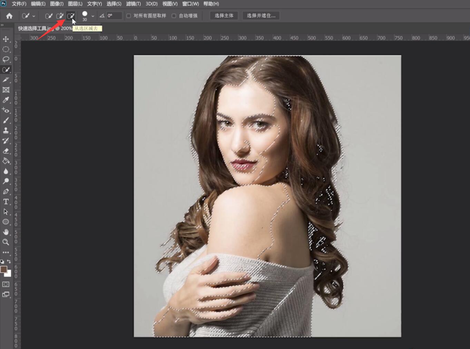Screen dimensions: 470x349
Task: Reset to default foreground and background colors
Action: [2, 262]
